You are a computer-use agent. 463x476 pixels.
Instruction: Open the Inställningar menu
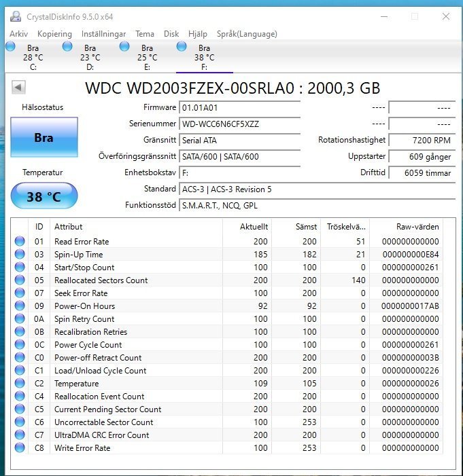pos(103,34)
